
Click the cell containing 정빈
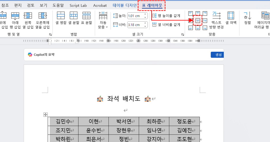pos(124,139)
